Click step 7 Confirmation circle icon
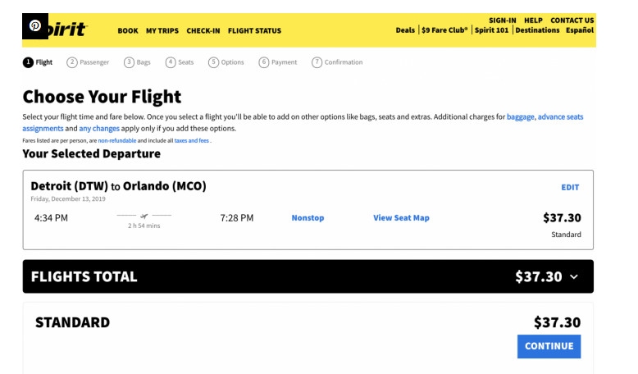638x374 pixels. (x=317, y=62)
